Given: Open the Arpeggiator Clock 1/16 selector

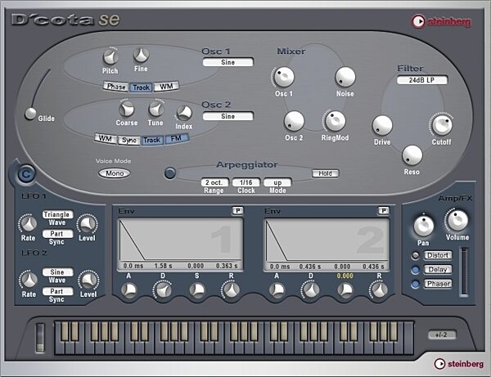Looking at the screenshot, I should 246,182.
